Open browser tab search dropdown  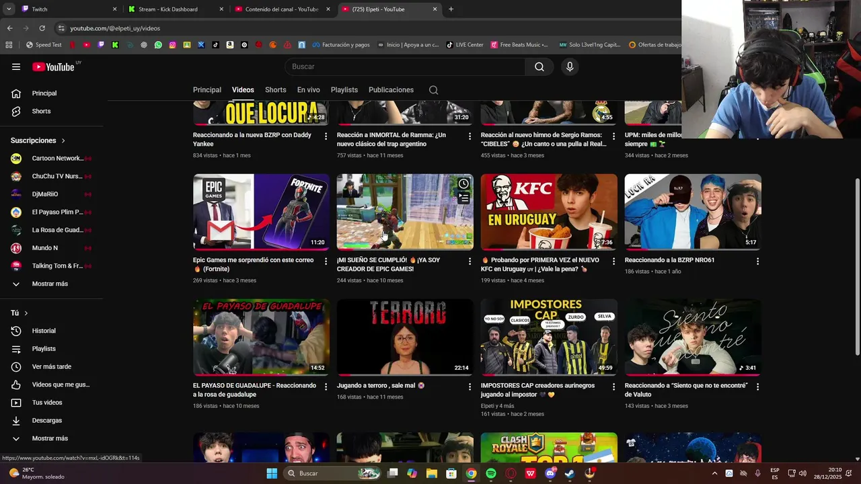click(8, 9)
